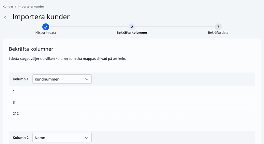Screen dimensions: 264x144
Task: Click the completed step 1 checkmark circle
Action: coord(46,27)
